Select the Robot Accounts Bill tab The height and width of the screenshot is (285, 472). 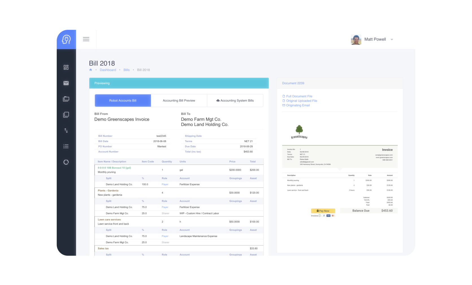(x=123, y=100)
